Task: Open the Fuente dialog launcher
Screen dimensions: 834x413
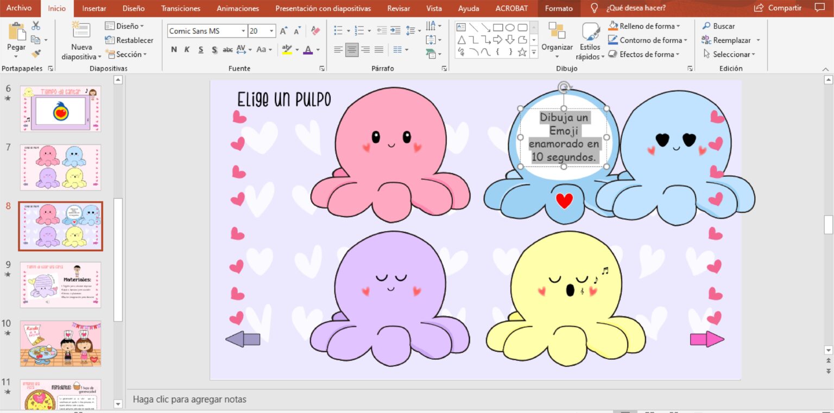Action: (x=322, y=68)
